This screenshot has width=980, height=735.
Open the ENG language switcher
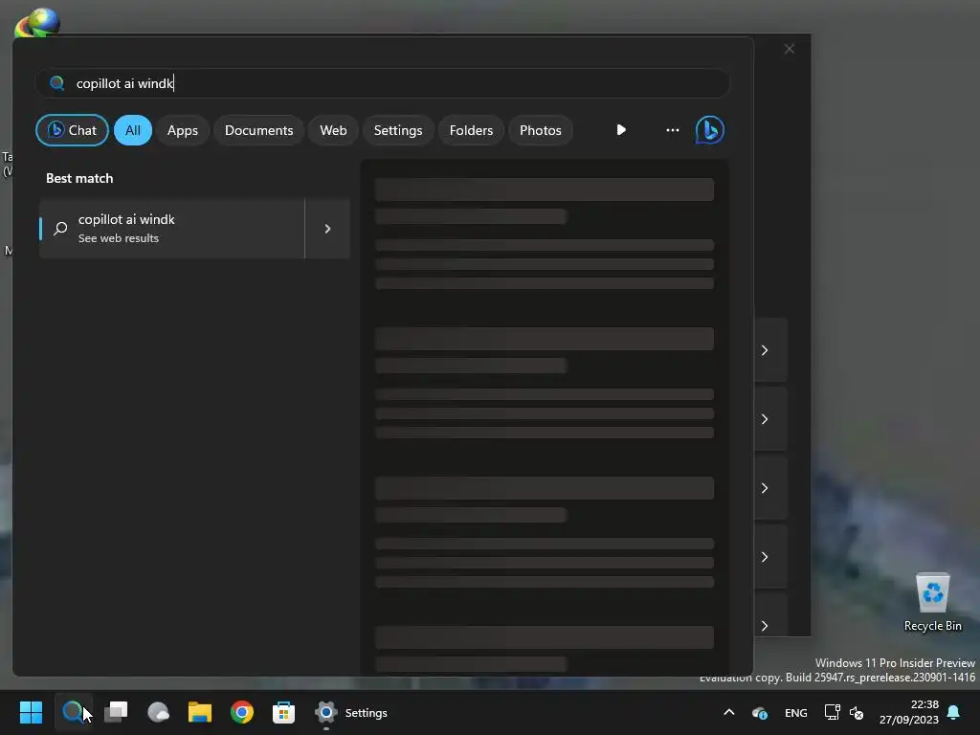tap(795, 712)
